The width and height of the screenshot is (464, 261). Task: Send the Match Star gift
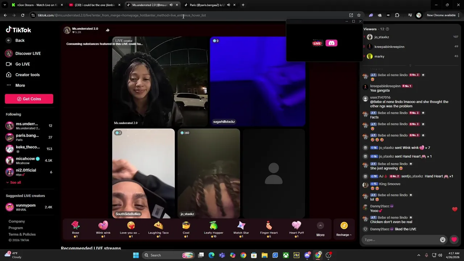tap(241, 229)
